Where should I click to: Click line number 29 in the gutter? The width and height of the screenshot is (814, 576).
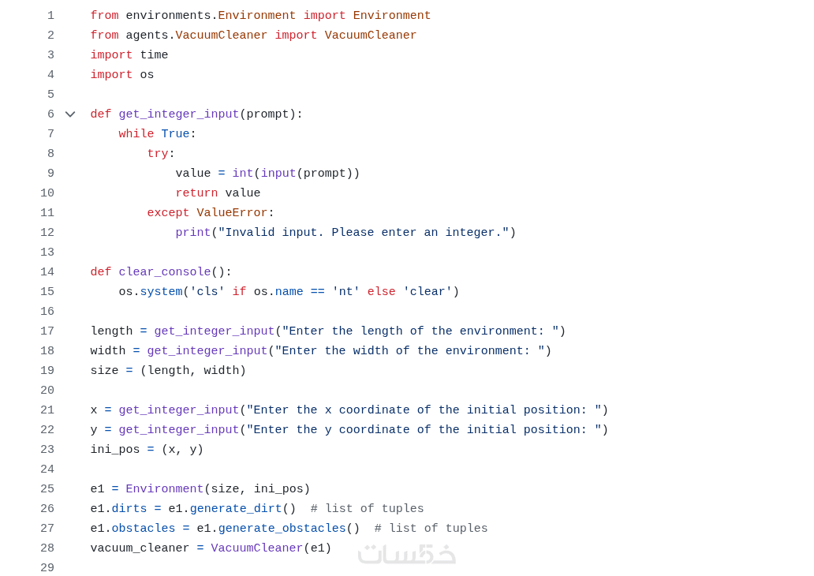(47, 568)
